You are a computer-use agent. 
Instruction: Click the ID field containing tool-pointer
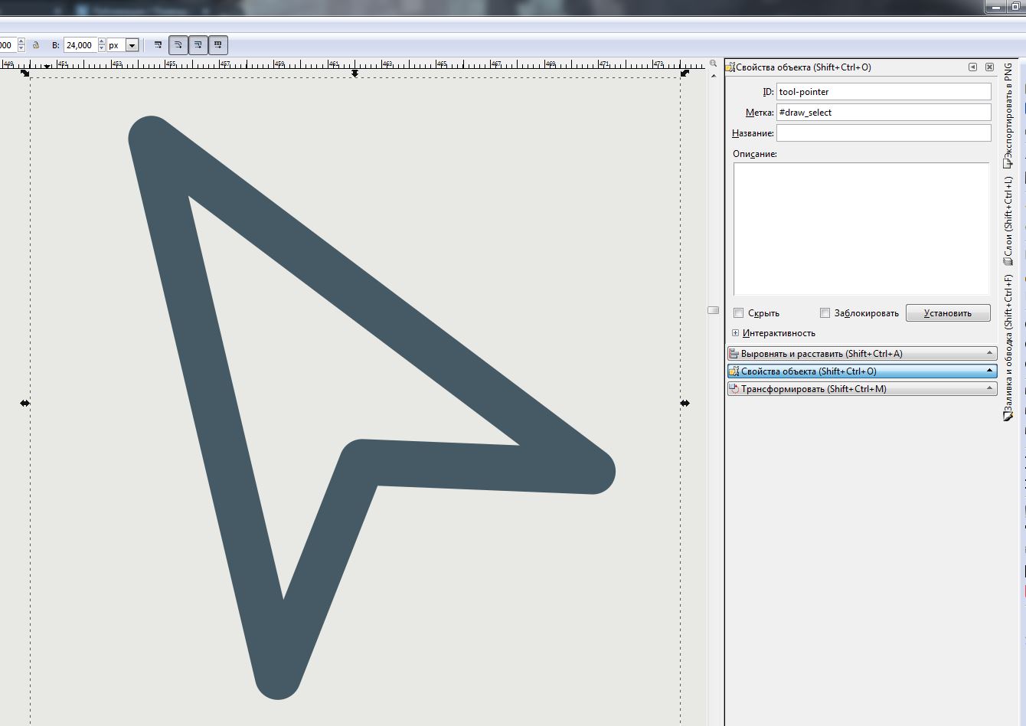tap(884, 92)
